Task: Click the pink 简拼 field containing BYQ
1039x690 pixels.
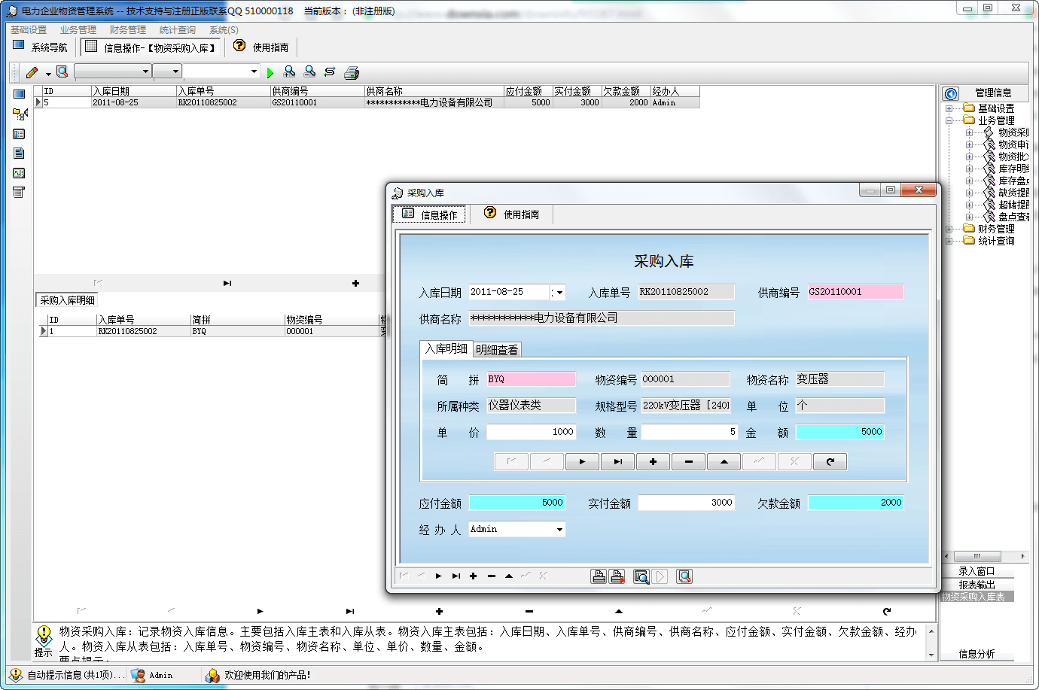Action: (x=531, y=379)
